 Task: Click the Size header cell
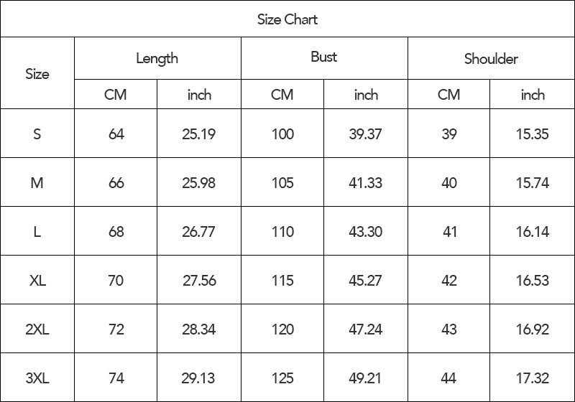[x=37, y=73]
